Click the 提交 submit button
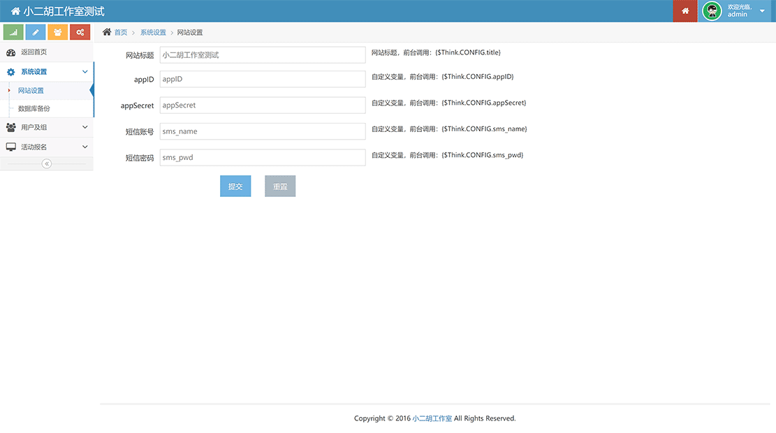The height and width of the screenshot is (433, 776). 235,186
